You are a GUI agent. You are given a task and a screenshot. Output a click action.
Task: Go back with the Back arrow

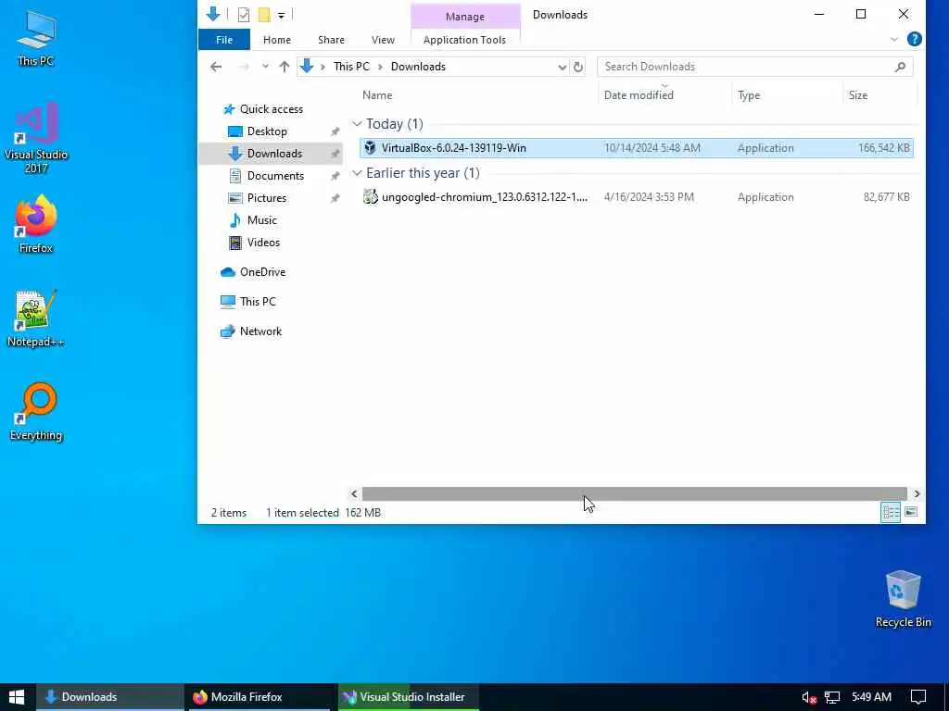[216, 67]
